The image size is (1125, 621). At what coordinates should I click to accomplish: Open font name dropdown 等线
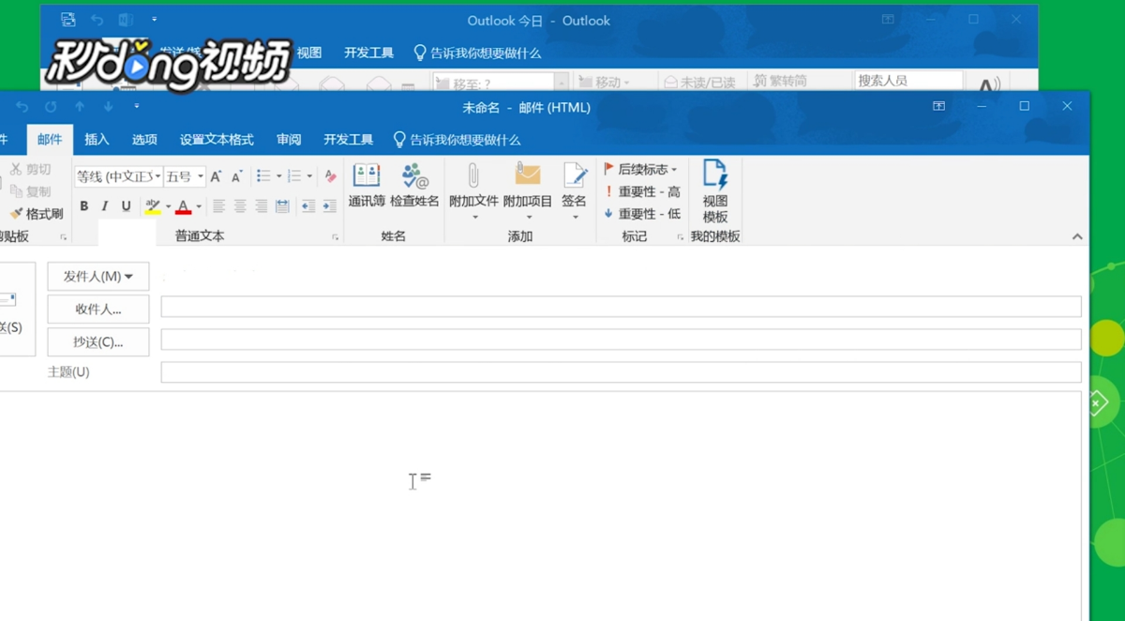coord(157,176)
